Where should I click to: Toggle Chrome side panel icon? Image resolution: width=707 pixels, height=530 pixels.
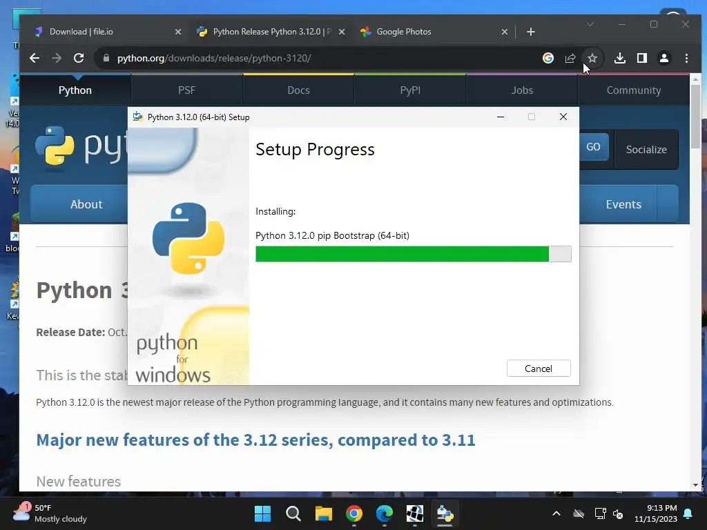coord(642,58)
